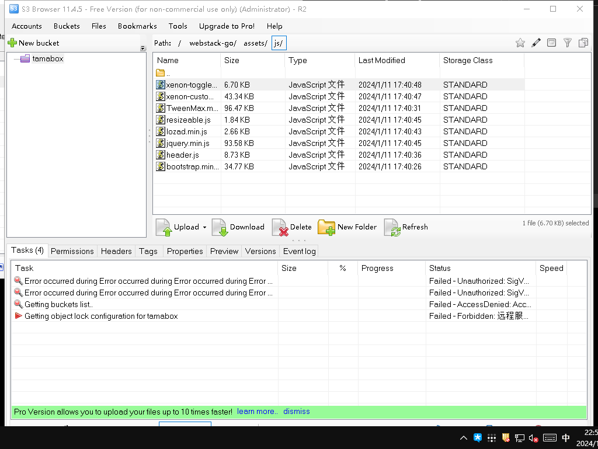
Task: Sort files by Last Modified column
Action: (x=381, y=60)
